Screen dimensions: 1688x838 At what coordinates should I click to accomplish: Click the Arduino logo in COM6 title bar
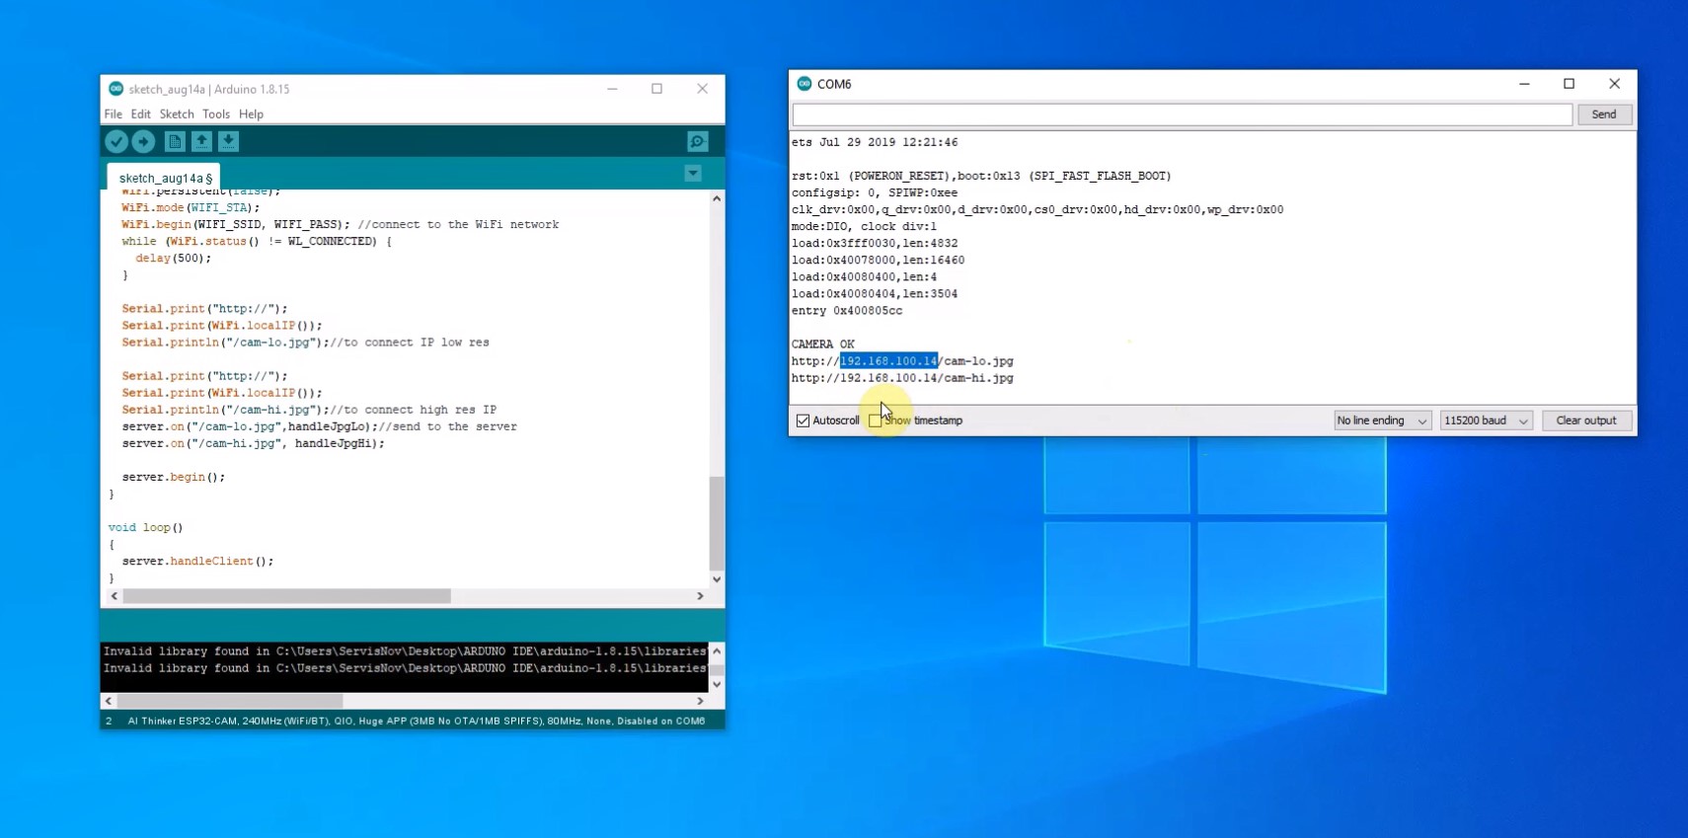(805, 84)
